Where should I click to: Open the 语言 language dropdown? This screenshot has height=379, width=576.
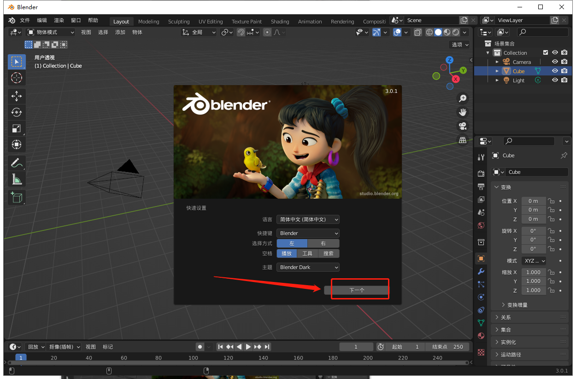[308, 219]
